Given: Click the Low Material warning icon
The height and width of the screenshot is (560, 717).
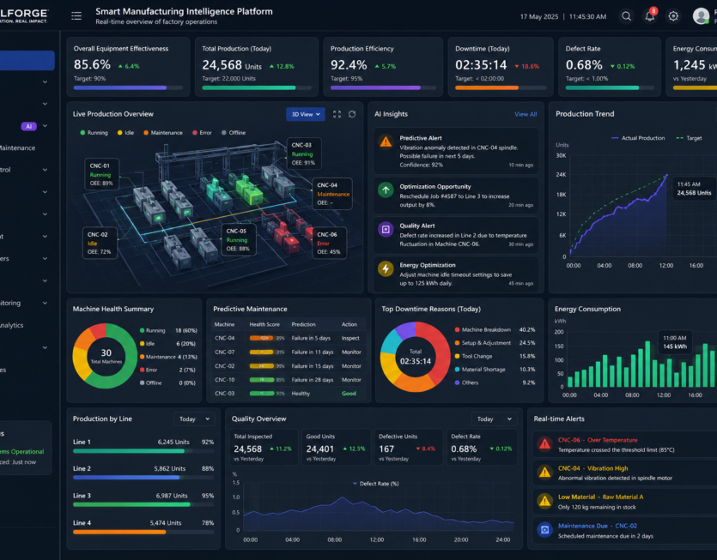Looking at the screenshot, I should click(x=544, y=501).
